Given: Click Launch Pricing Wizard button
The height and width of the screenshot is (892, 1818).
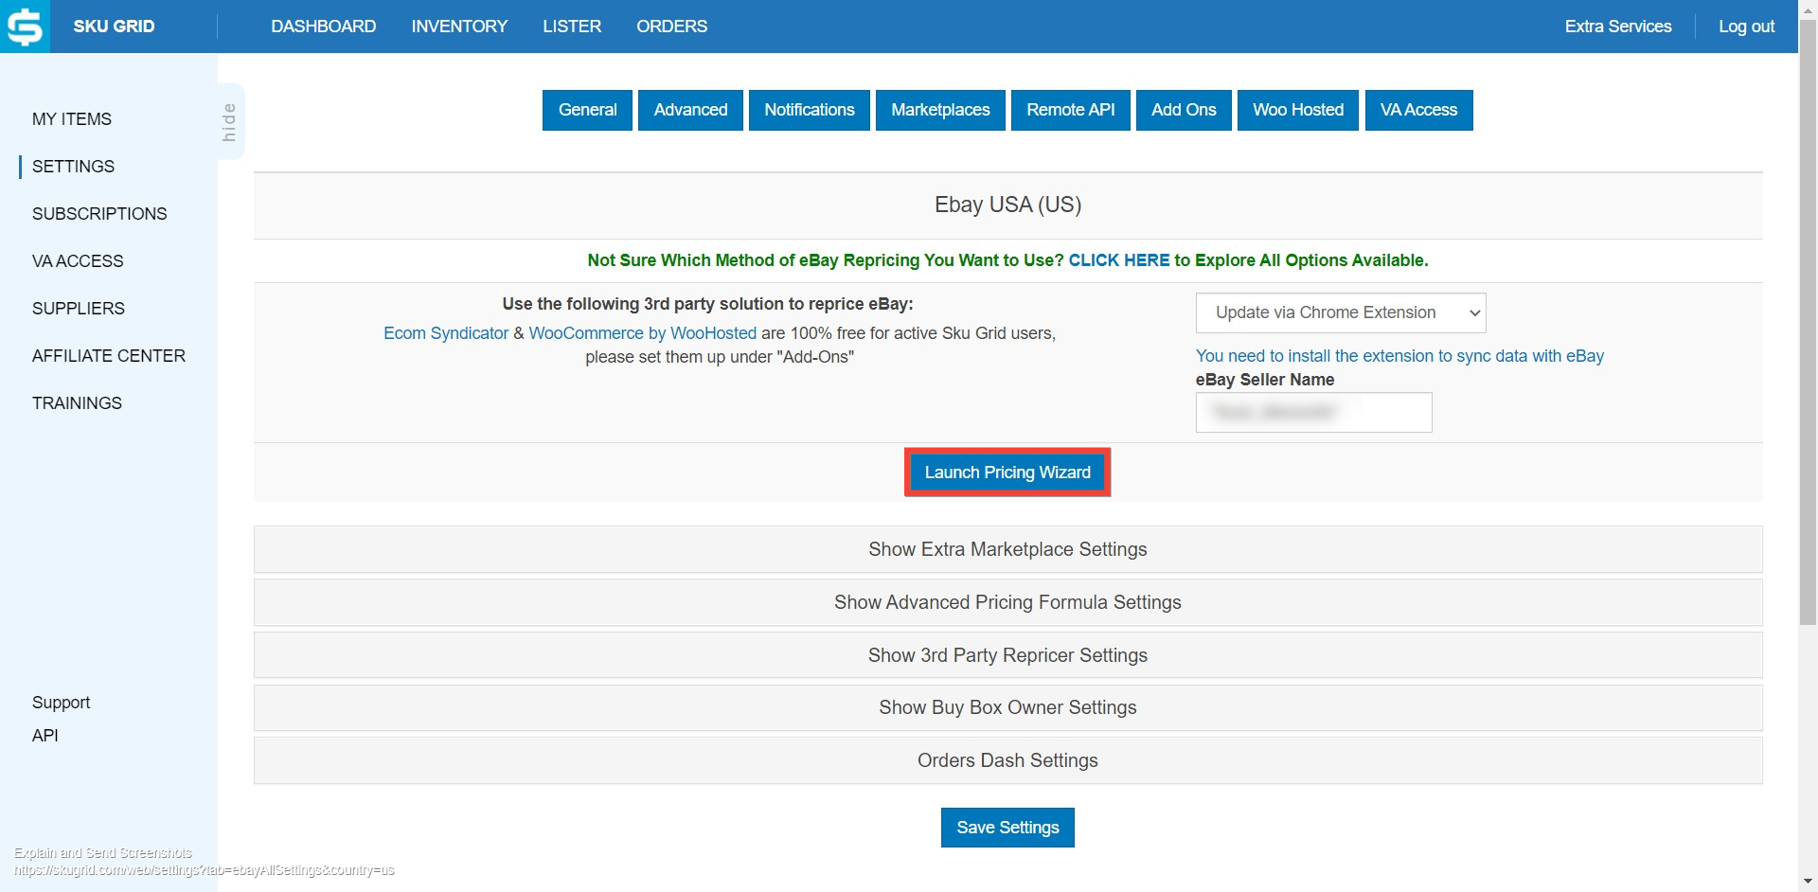Looking at the screenshot, I should tap(1007, 473).
